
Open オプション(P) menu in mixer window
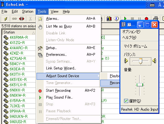131,31
